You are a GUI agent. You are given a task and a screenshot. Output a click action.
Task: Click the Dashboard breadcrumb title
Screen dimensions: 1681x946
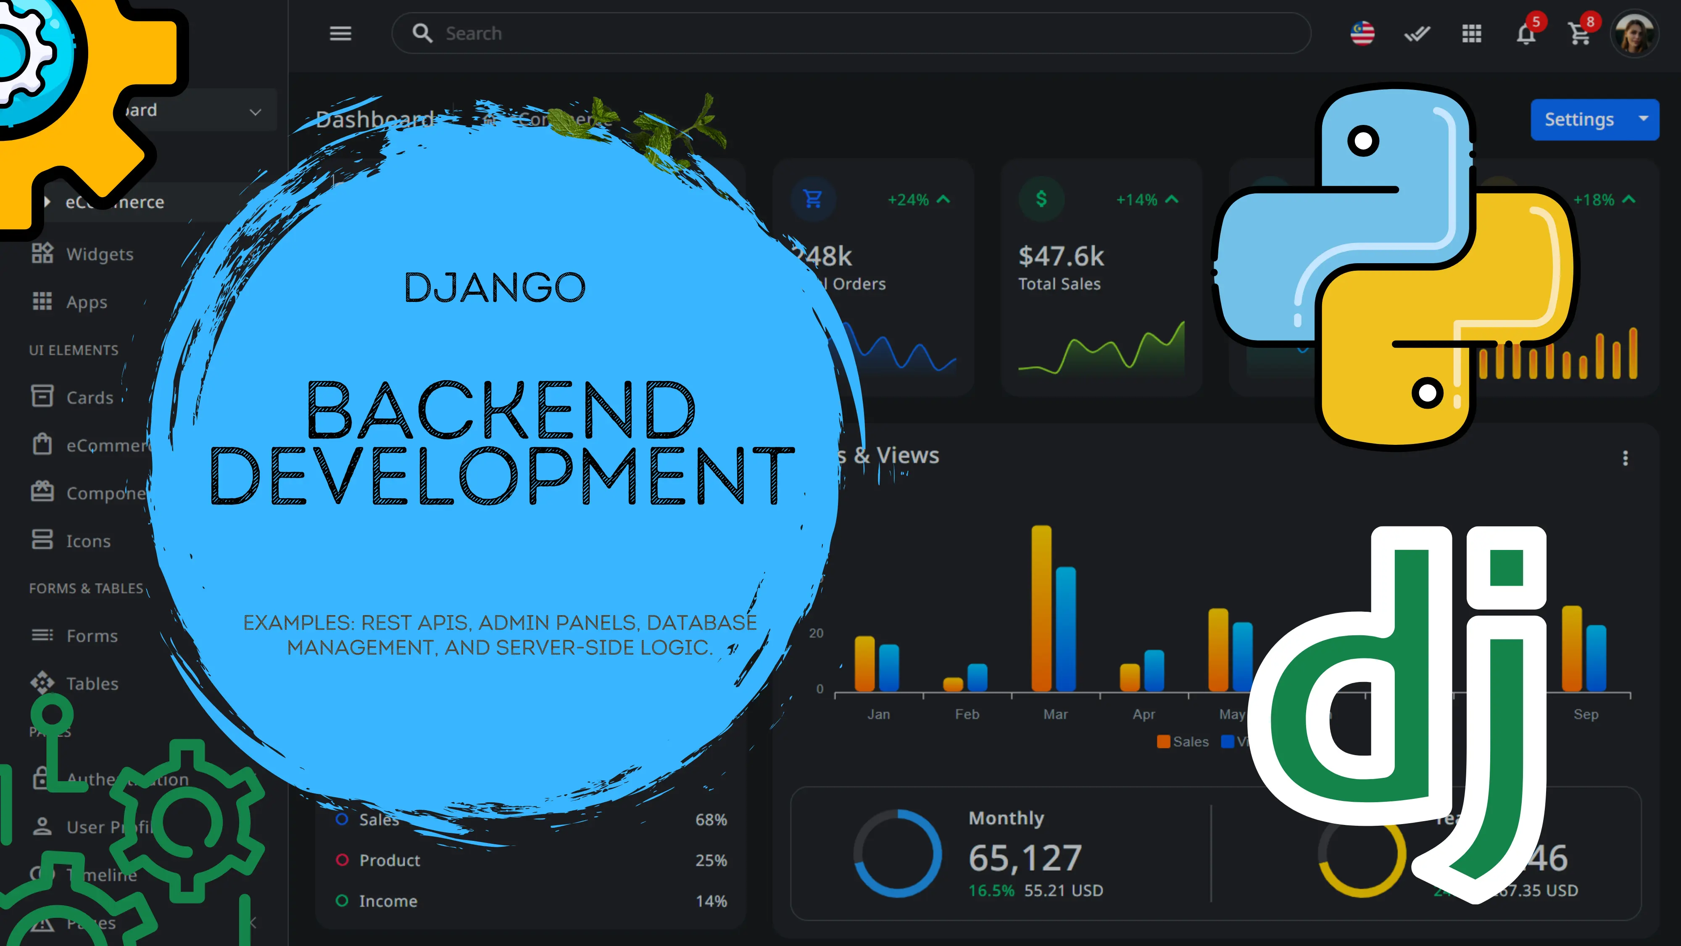[374, 119]
